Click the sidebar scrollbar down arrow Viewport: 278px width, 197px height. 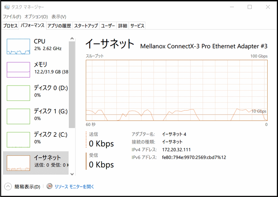pyautogui.click(x=72, y=173)
